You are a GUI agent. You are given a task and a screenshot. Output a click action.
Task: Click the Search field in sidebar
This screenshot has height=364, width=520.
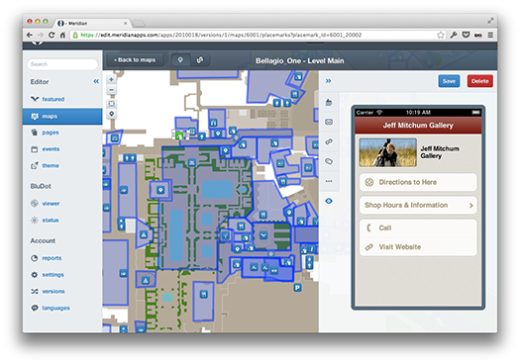(62, 64)
